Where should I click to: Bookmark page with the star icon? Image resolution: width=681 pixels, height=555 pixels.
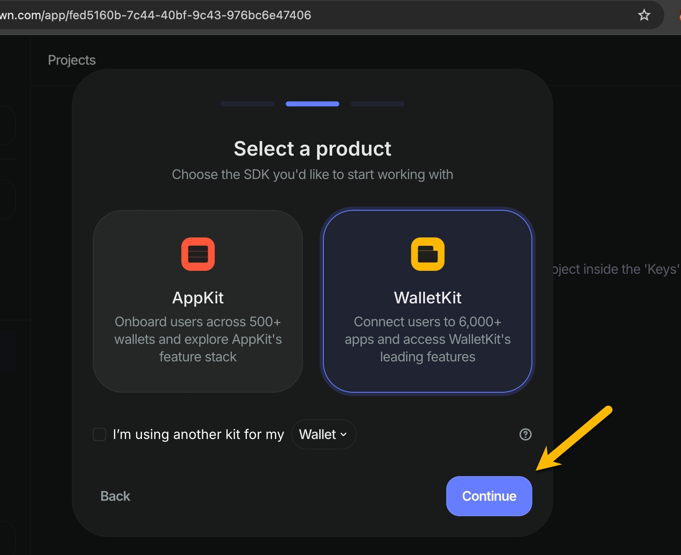(x=644, y=15)
